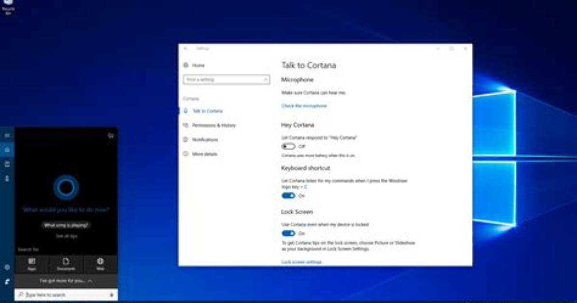Expand the "I've got more for you" bar
The height and width of the screenshot is (303, 577).
[66, 281]
